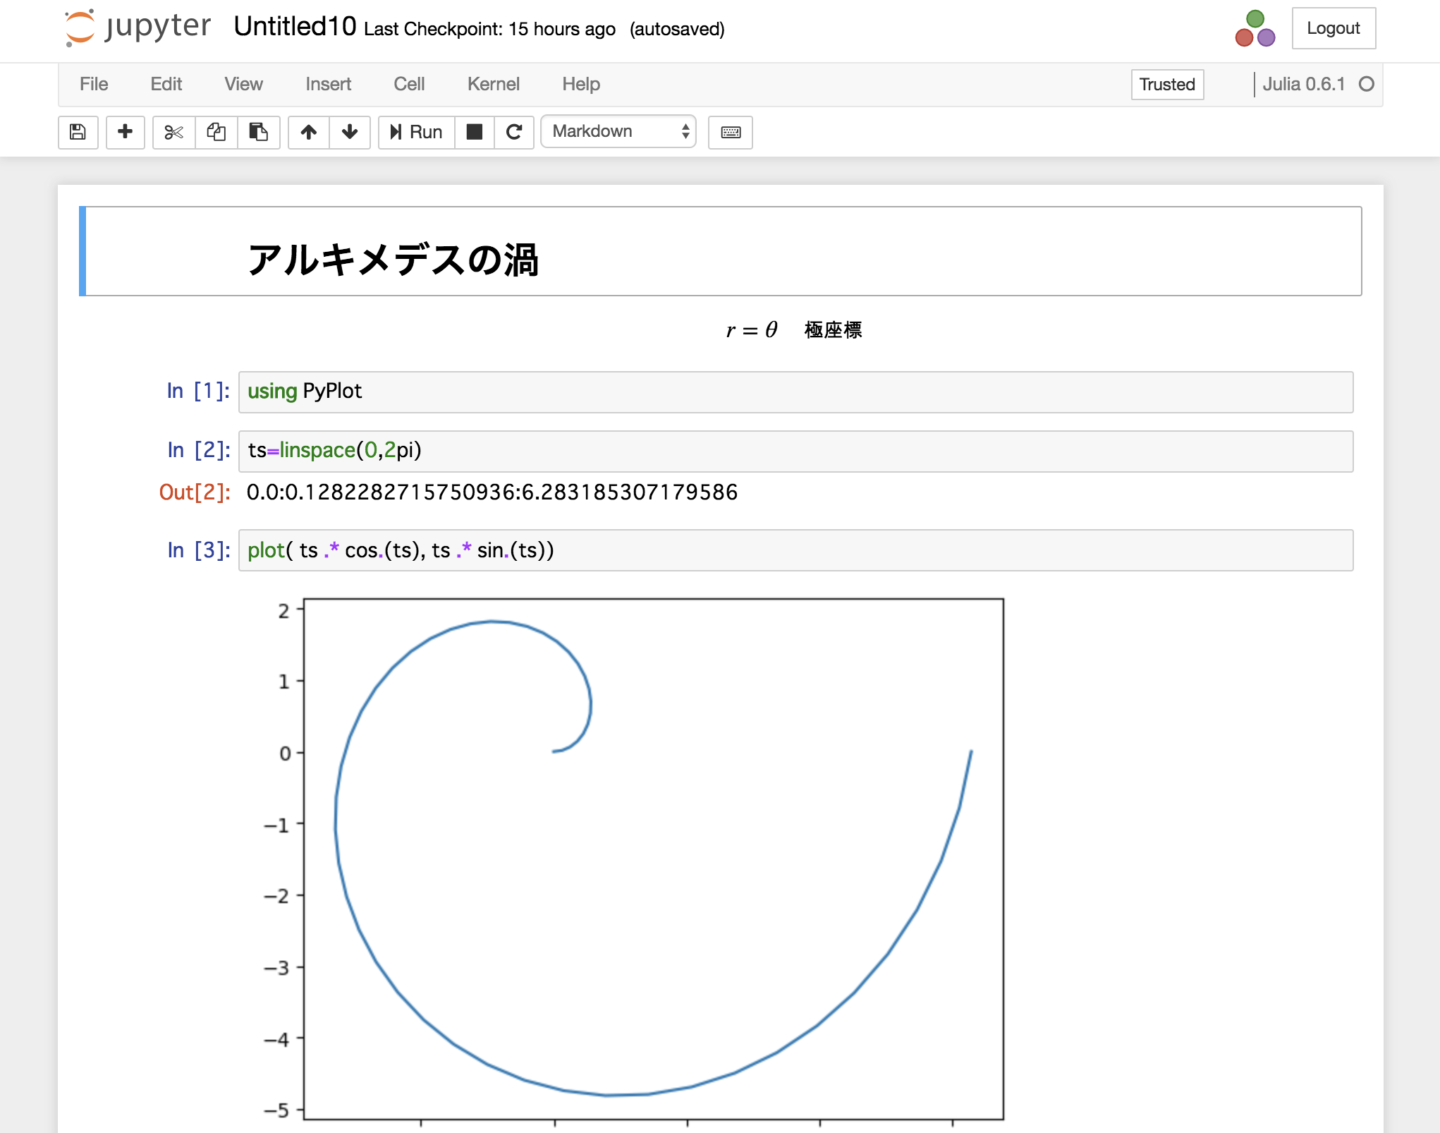Image resolution: width=1440 pixels, height=1133 pixels.
Task: Click the save and checkpoint icon
Action: coord(78,132)
